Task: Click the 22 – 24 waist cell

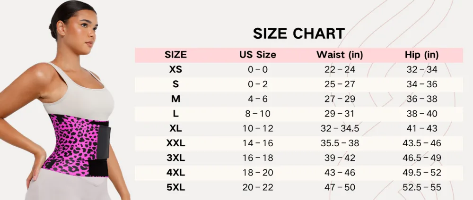Action: (340, 70)
